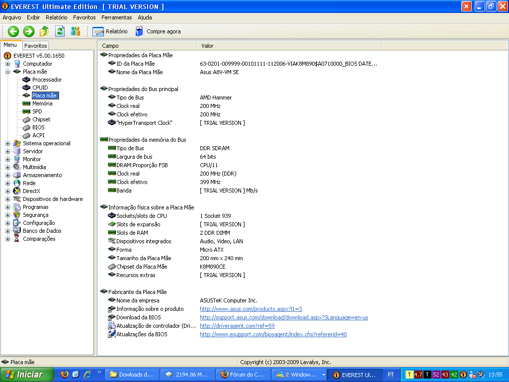
Task: Expand the Computador tree node
Action: 8,64
